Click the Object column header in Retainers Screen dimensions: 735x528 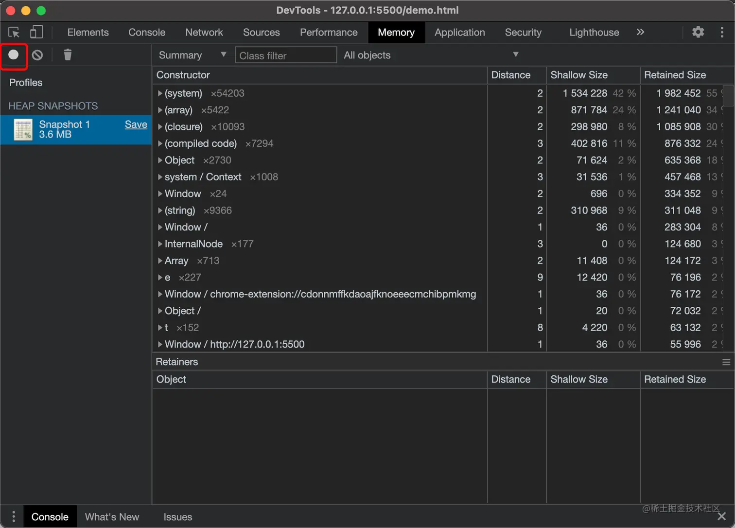click(320, 379)
